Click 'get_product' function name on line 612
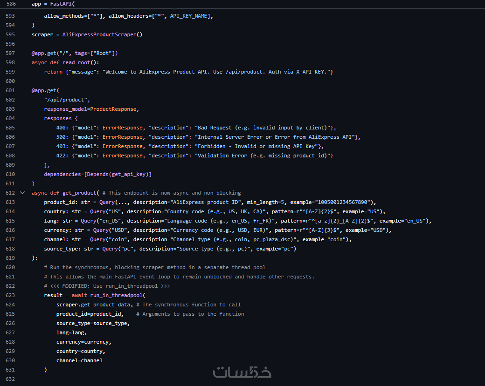Viewport: 485px width, 386px height. coord(79,193)
